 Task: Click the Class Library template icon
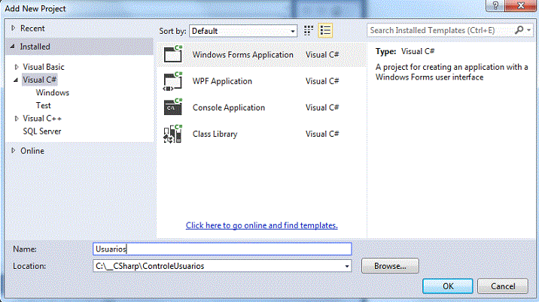click(173, 134)
